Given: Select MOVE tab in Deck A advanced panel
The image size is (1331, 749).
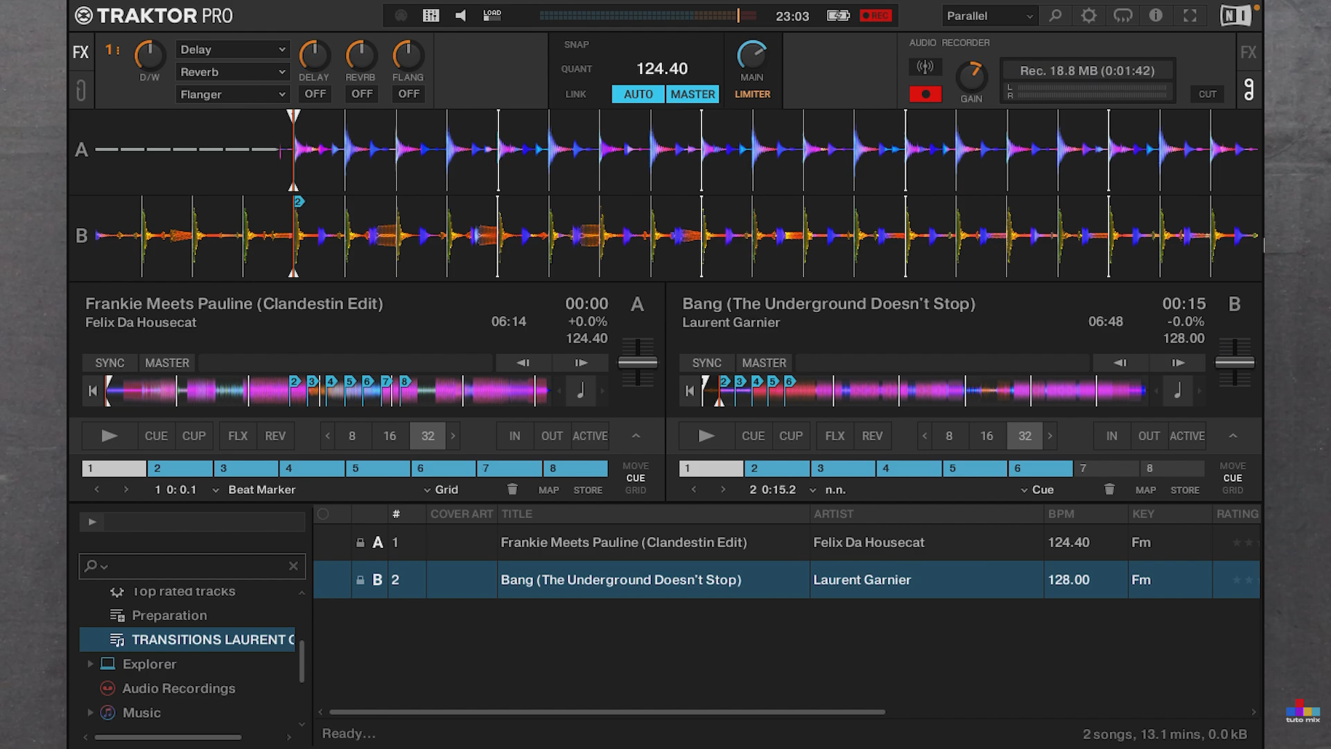Looking at the screenshot, I should 636,466.
